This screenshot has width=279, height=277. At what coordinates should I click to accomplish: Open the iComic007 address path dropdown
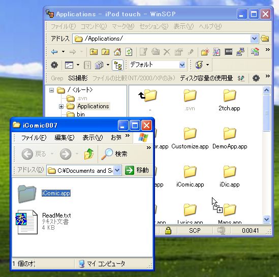click(x=117, y=170)
